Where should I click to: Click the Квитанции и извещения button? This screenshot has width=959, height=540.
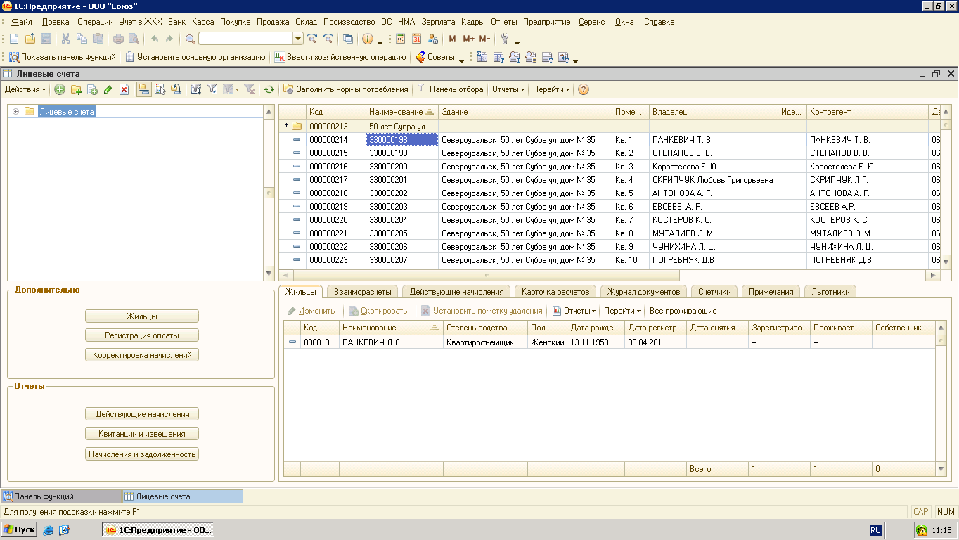point(141,434)
